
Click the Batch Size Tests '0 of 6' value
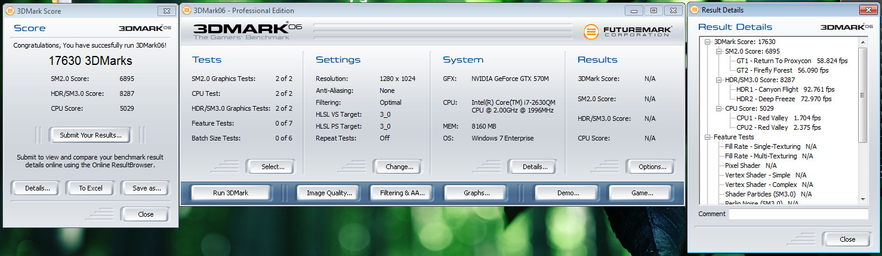[x=284, y=138]
